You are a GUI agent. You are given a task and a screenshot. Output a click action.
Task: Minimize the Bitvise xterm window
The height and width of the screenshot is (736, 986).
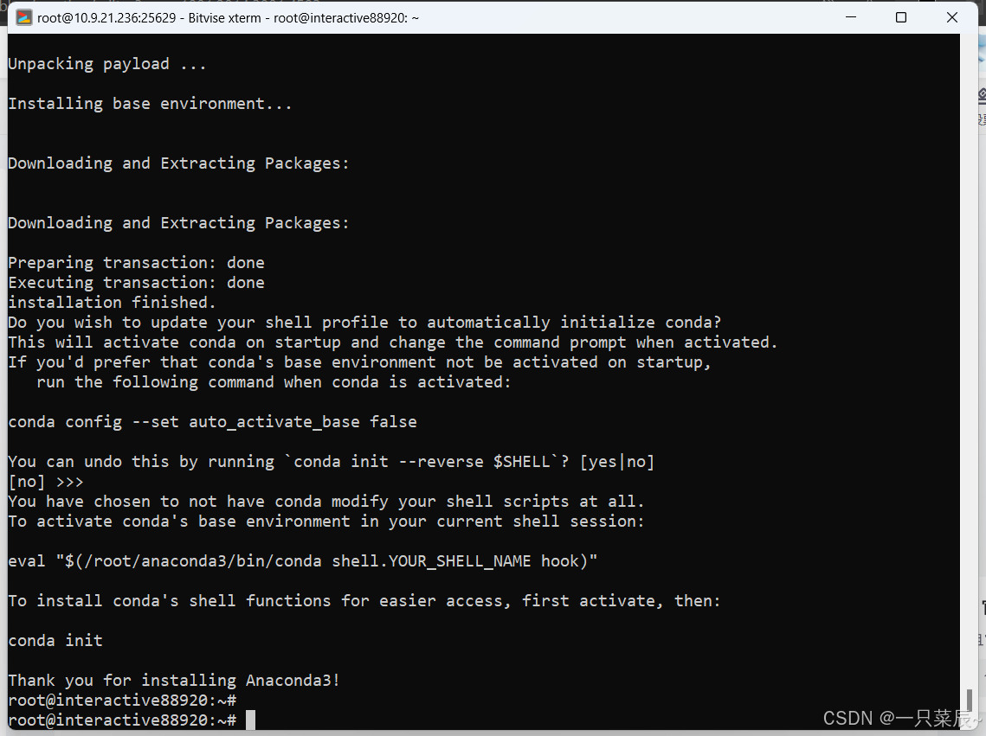point(851,17)
